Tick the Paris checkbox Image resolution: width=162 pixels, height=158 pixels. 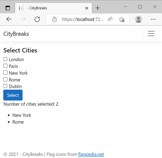tap(5, 66)
